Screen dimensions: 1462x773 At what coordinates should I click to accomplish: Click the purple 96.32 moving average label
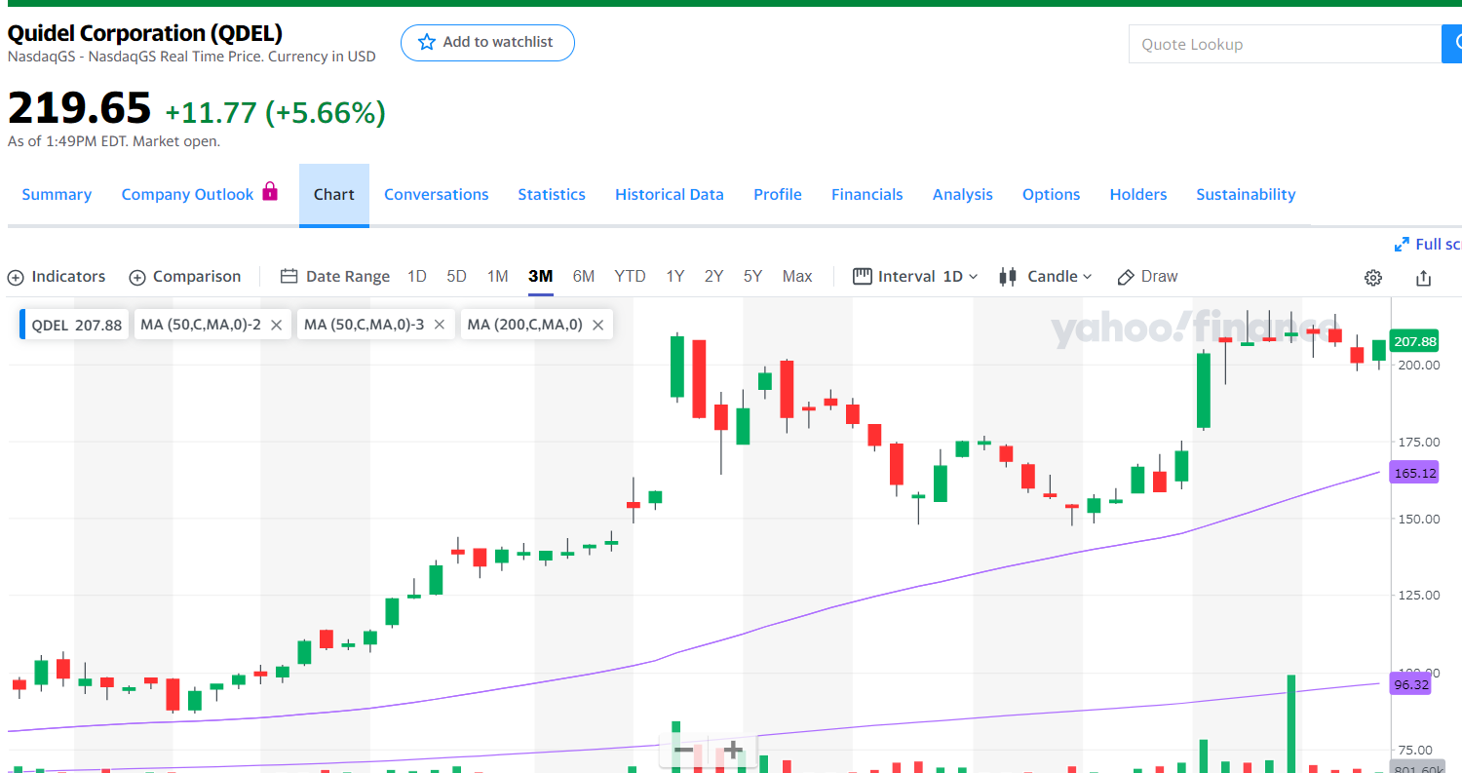click(x=1411, y=685)
